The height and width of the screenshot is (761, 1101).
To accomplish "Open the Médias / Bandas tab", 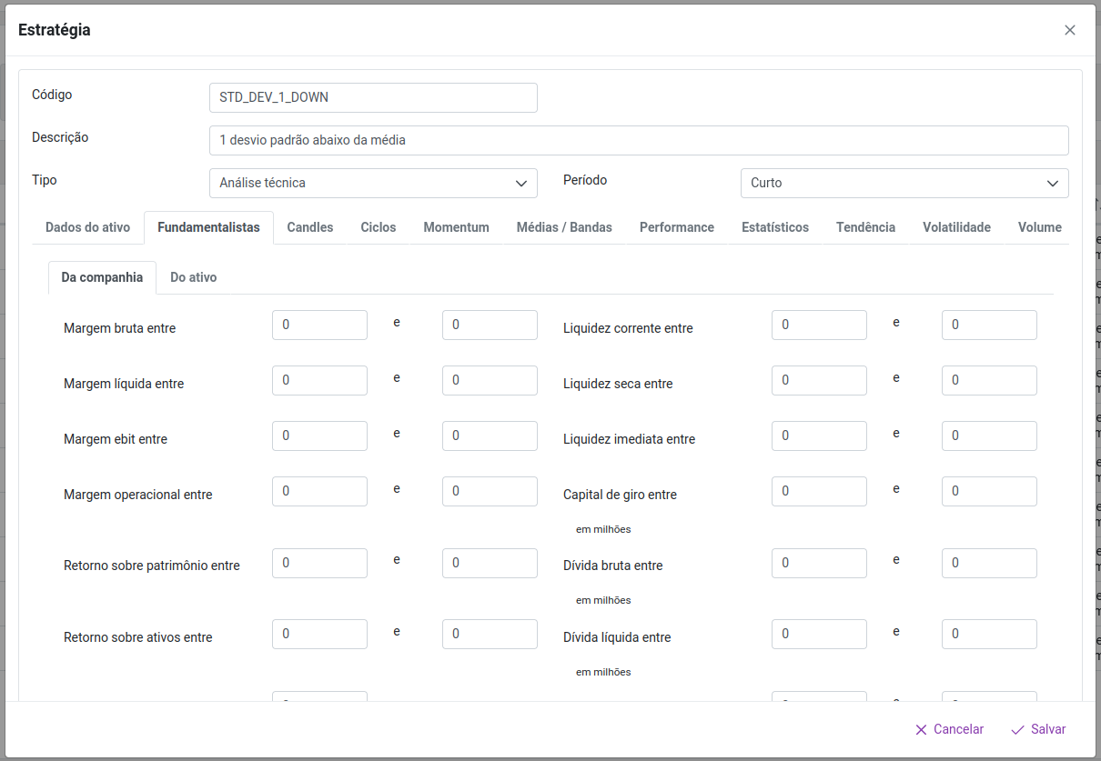I will click(564, 227).
